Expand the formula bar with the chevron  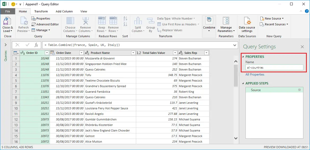(235, 45)
